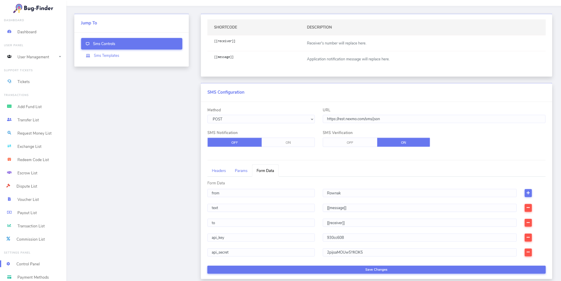Expand the User Management submenu
The image size is (561, 281).
coord(33,57)
